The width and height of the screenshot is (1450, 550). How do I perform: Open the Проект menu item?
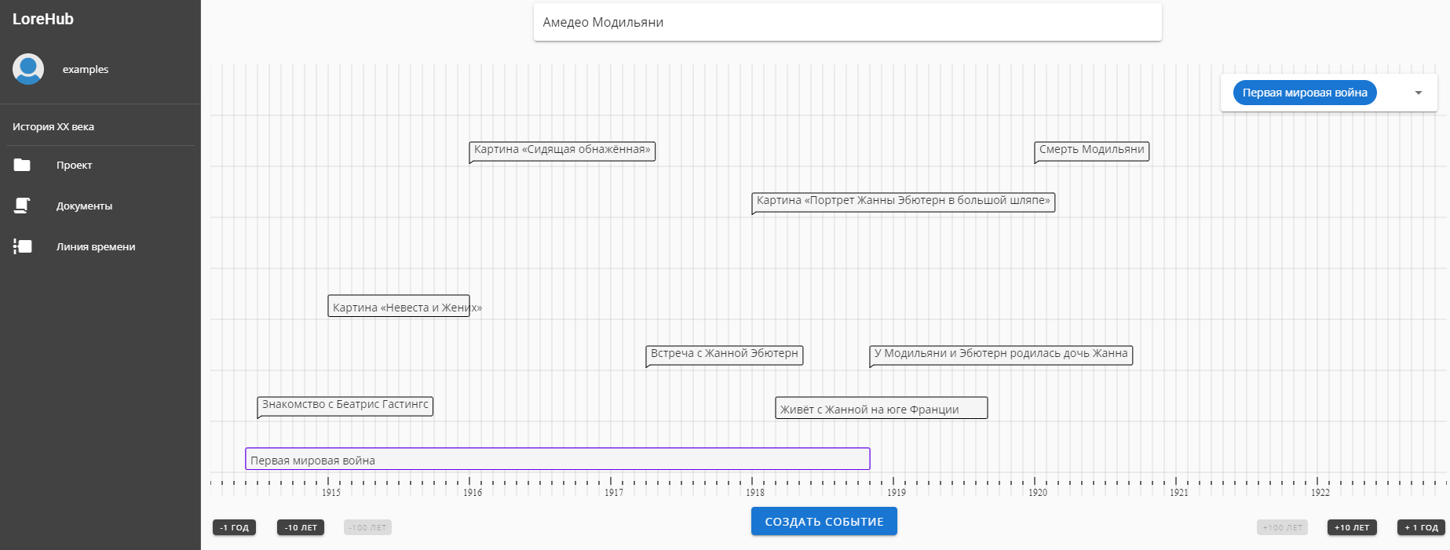coord(100,165)
